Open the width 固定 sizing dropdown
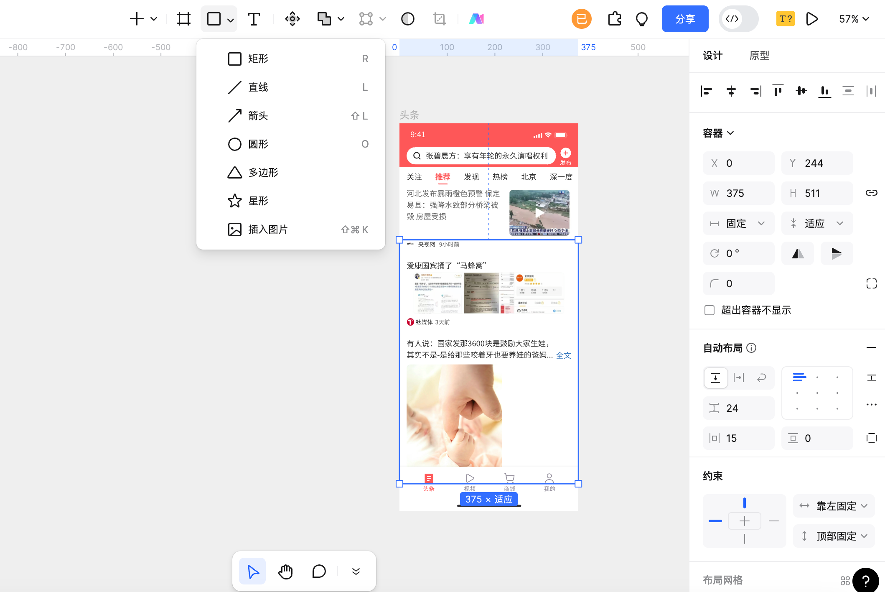Screen dimensions: 885x592 point(738,223)
